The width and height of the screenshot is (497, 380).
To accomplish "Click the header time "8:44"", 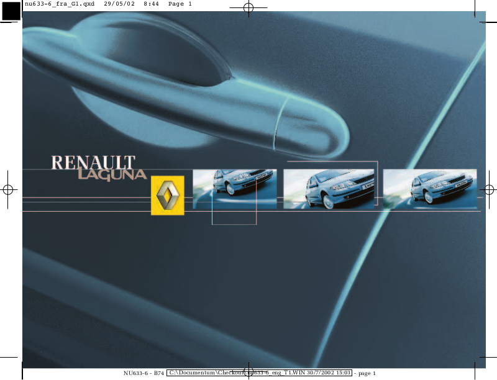I will tap(151, 4).
